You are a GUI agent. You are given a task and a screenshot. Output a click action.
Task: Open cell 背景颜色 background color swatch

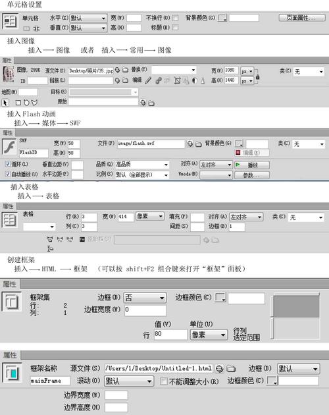(x=222, y=18)
